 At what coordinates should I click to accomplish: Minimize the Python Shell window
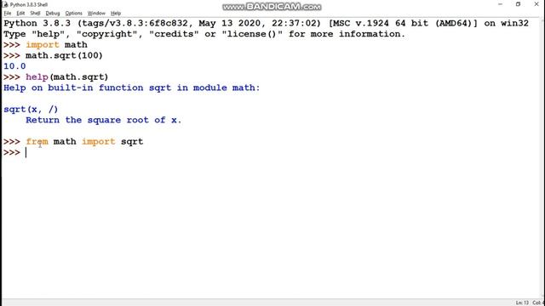[500, 4]
